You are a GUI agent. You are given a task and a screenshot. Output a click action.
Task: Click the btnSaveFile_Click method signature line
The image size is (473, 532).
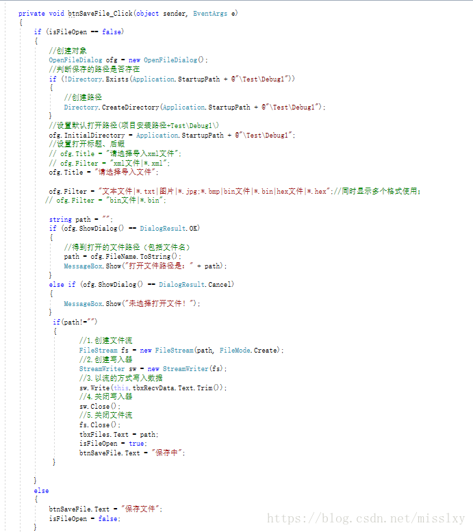[128, 13]
